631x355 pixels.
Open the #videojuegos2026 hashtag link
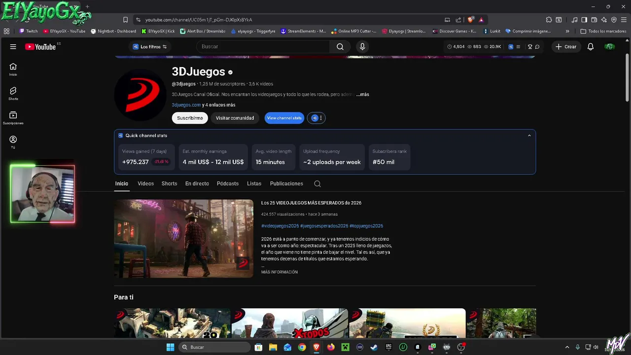click(x=280, y=226)
